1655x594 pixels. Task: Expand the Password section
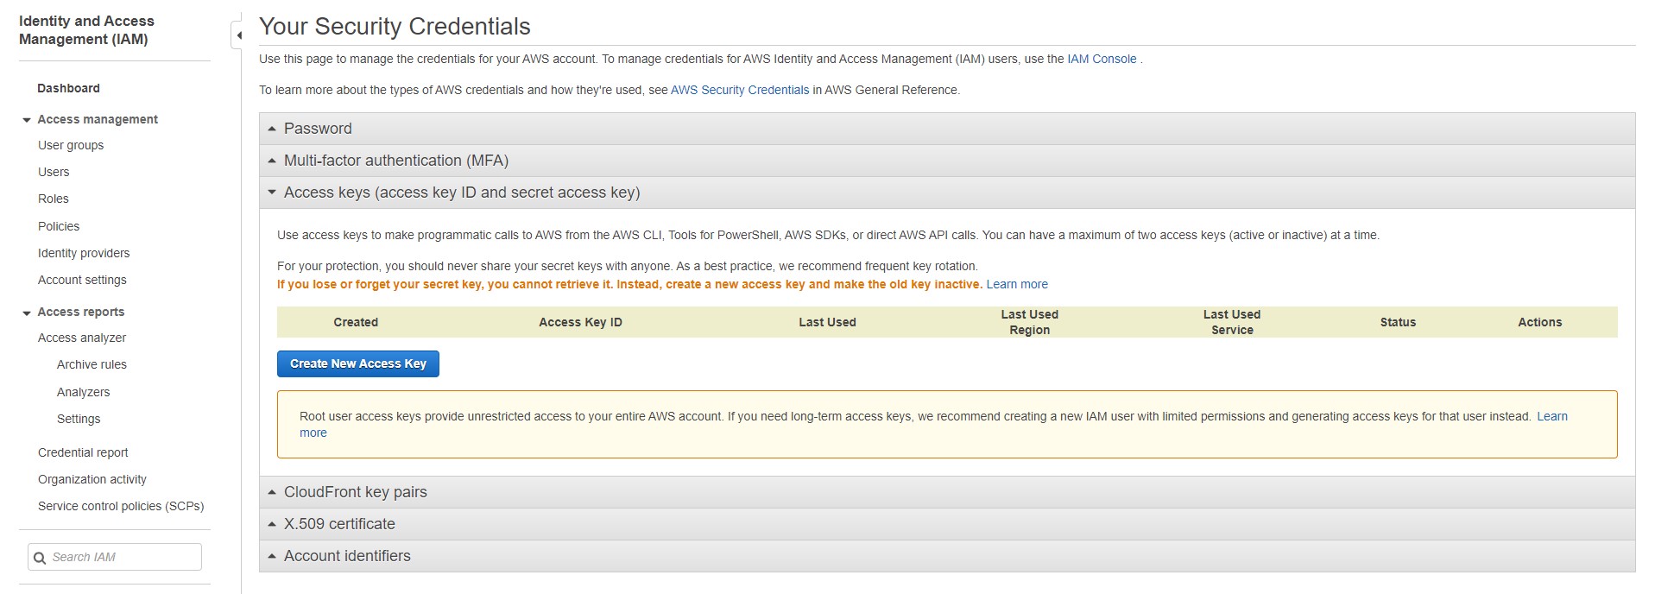(x=947, y=129)
